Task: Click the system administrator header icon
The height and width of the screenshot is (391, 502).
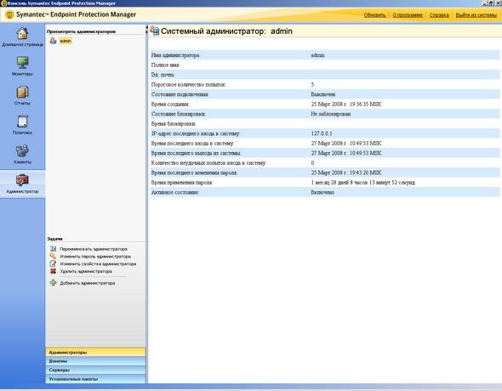Action: [x=155, y=31]
